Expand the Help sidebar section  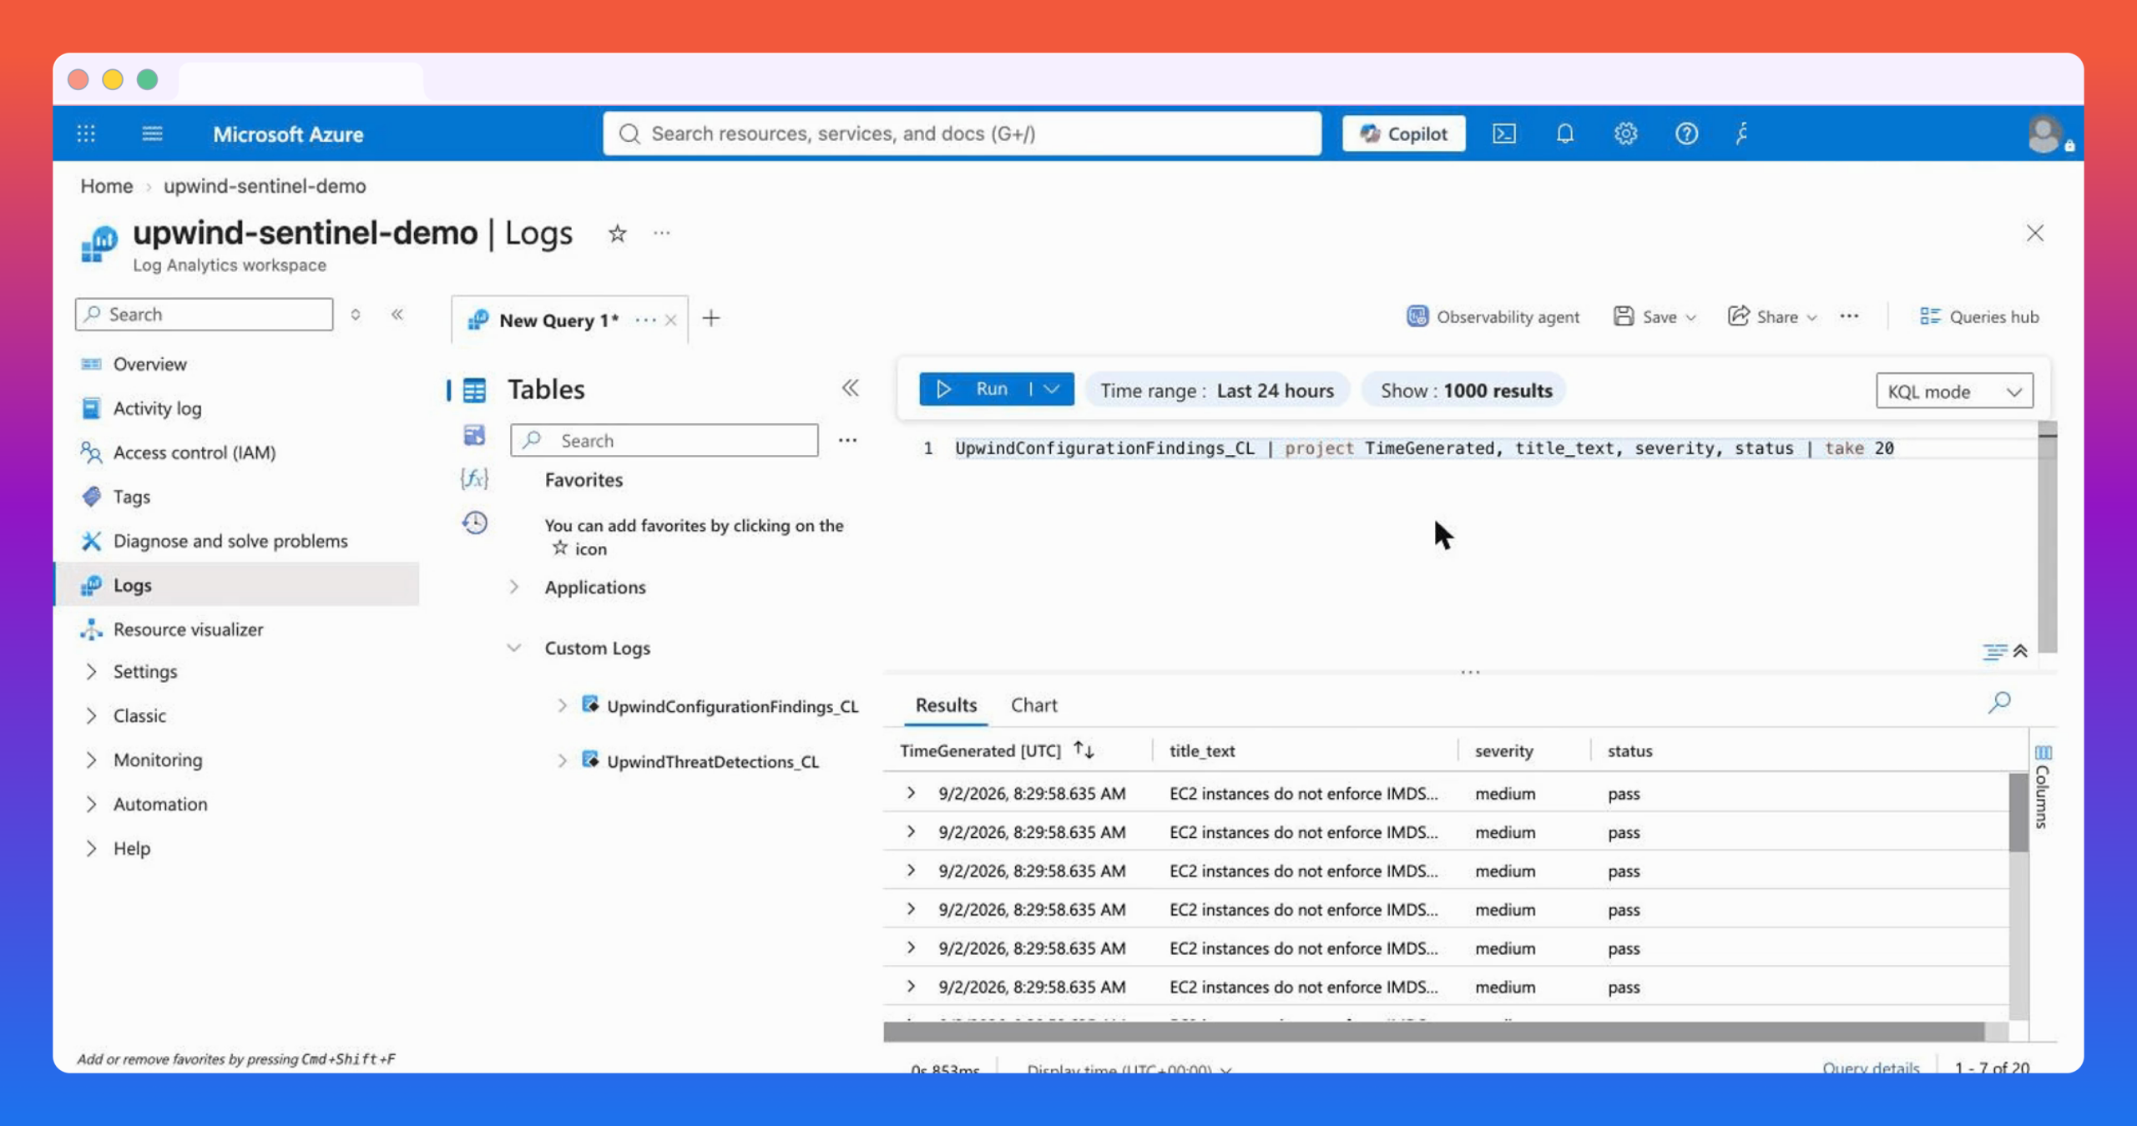click(x=91, y=848)
